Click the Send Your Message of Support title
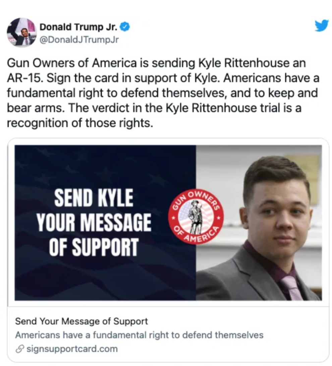This screenshot has height=366, width=332. click(x=81, y=321)
